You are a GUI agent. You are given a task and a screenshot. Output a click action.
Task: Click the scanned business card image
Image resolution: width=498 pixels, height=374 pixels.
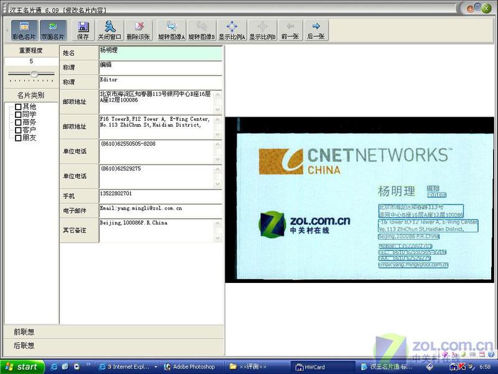(x=360, y=199)
